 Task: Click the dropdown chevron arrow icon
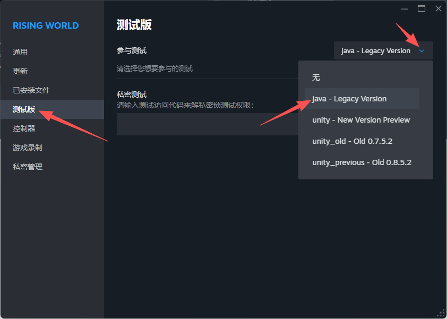(x=422, y=51)
